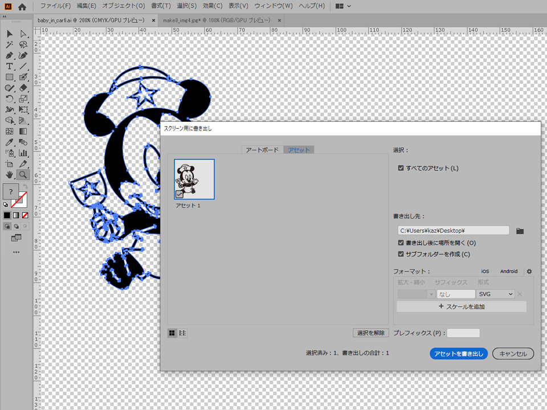
Task: Select the アセット tab in export dialog
Action: (x=299, y=150)
